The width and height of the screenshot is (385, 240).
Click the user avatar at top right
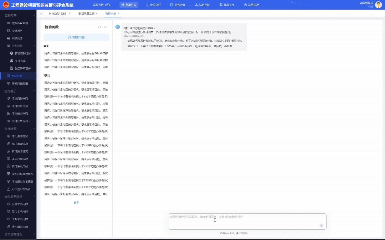click(x=378, y=5)
